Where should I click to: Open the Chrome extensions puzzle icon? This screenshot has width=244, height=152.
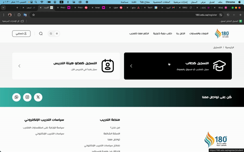[x=19, y=15]
